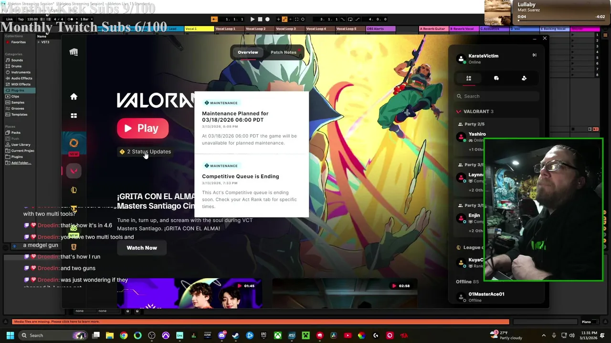Screen dimensions: 611x343
Task: Open the weather widget showing 27°F
Action: click(506, 335)
